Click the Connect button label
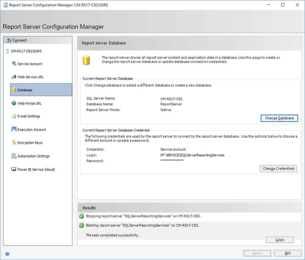This screenshot has width=305, height=260. click(19, 40)
